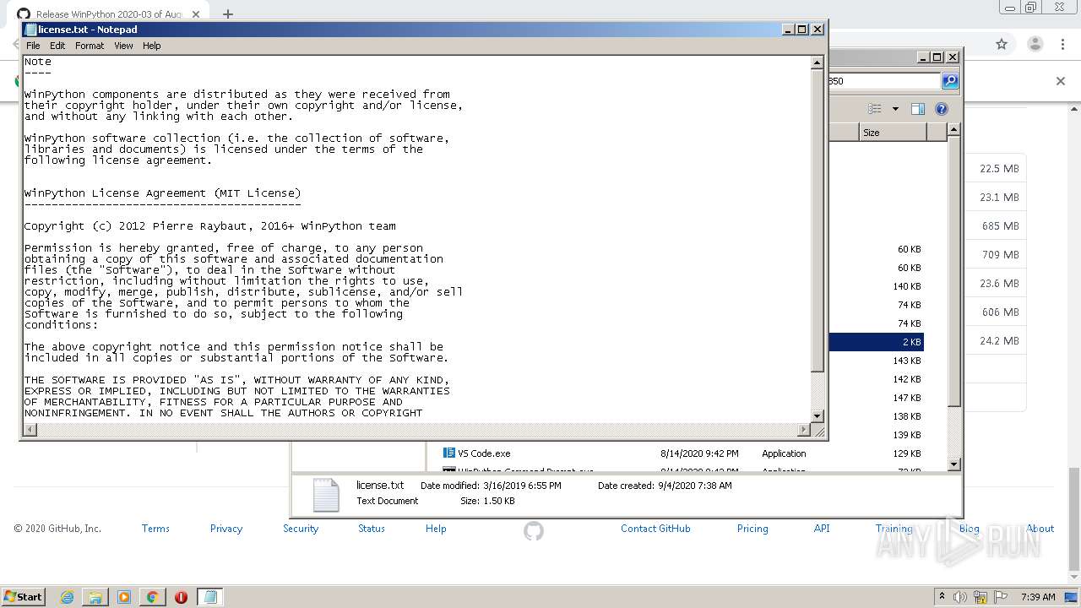Open the Terms link in GitHub footer

coord(155,529)
